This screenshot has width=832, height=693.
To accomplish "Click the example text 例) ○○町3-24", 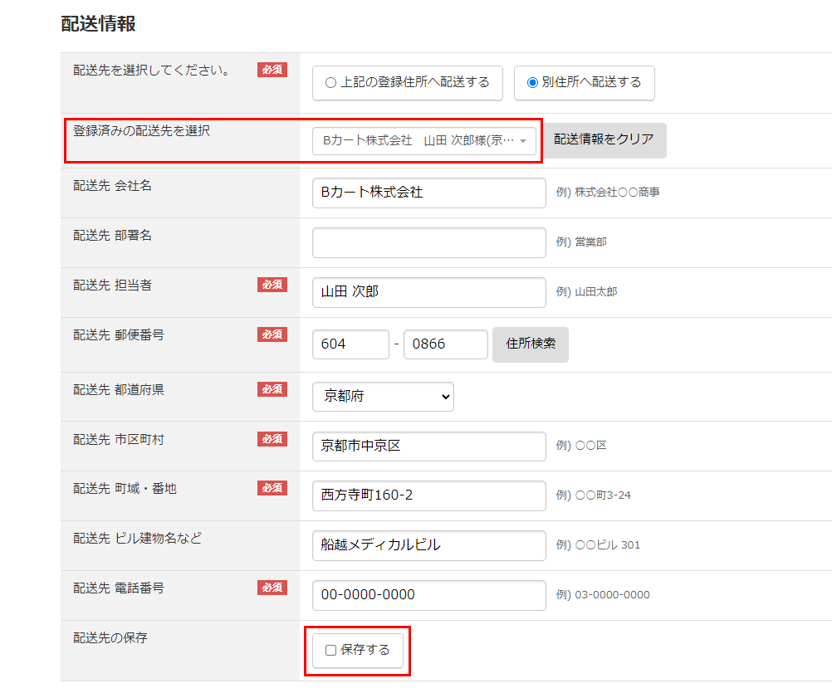I will (593, 495).
